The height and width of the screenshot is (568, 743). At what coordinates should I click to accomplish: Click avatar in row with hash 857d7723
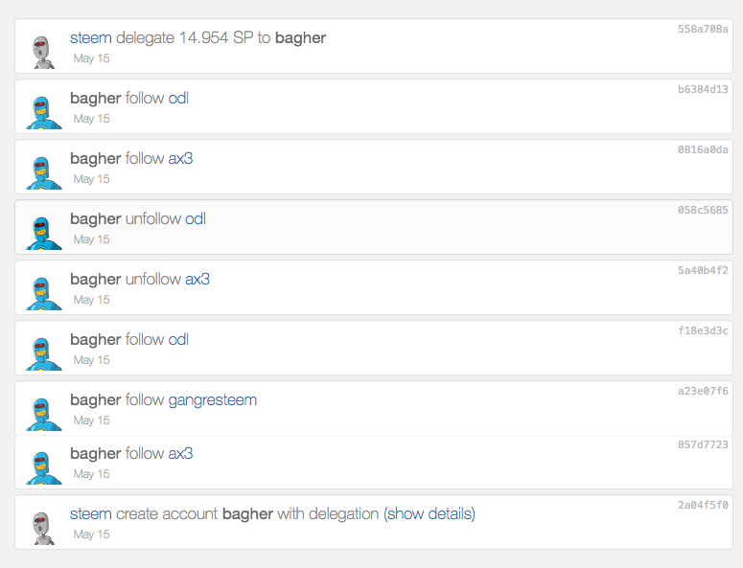click(x=41, y=466)
